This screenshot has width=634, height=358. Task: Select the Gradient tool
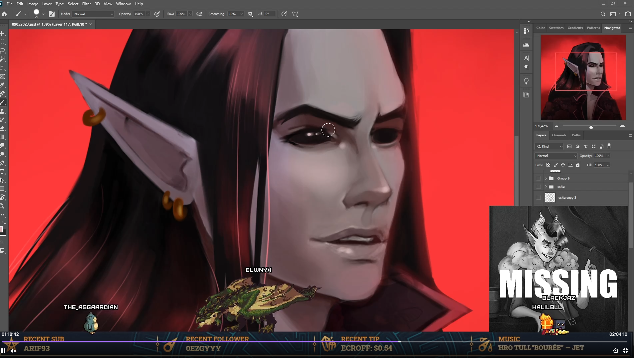[2, 137]
